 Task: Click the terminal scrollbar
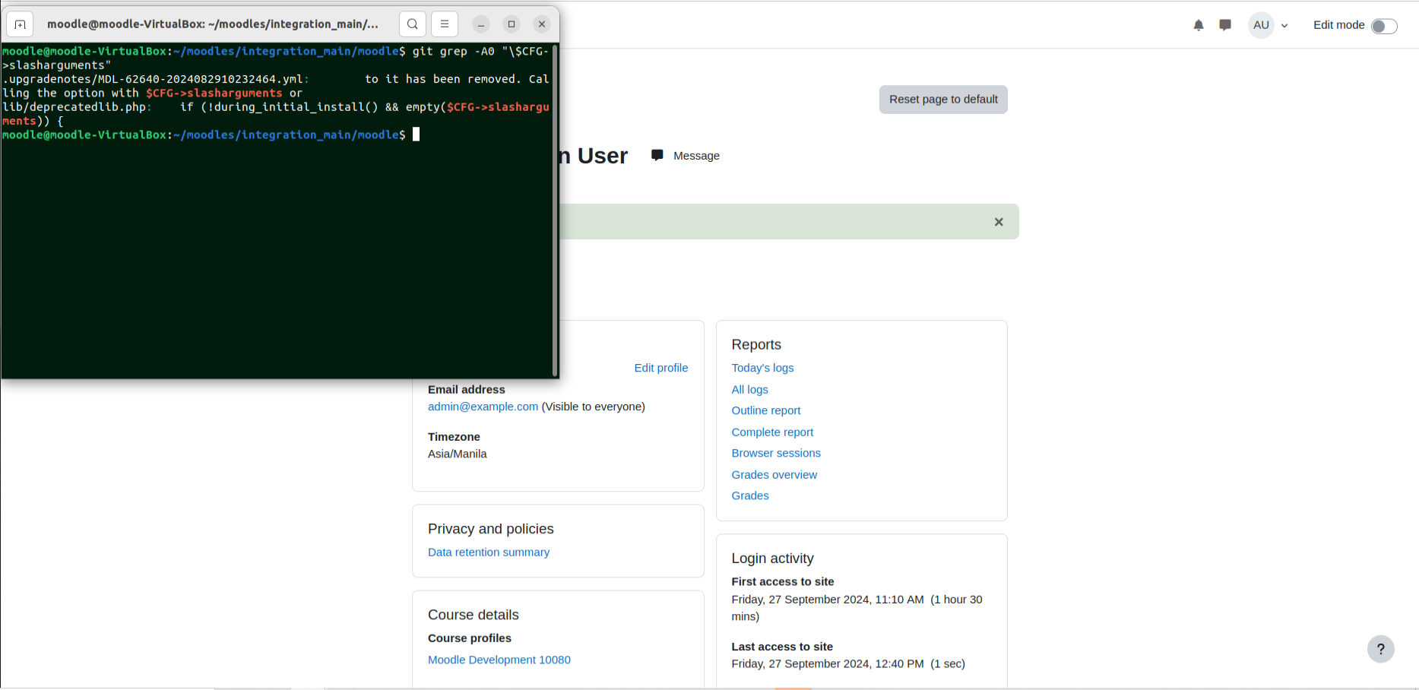[x=556, y=210]
